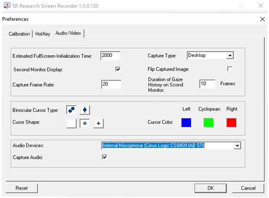Choose the filled circle cursor shape

point(84,123)
